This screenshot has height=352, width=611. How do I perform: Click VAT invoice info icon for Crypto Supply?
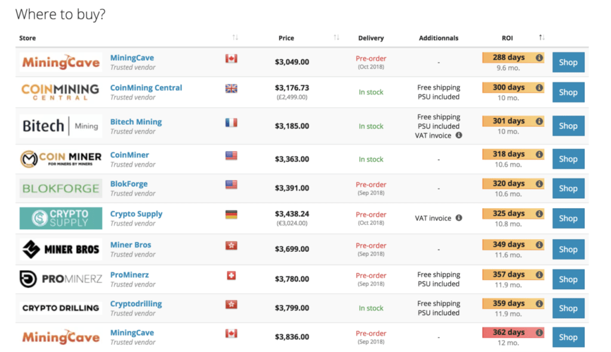pyautogui.click(x=459, y=218)
